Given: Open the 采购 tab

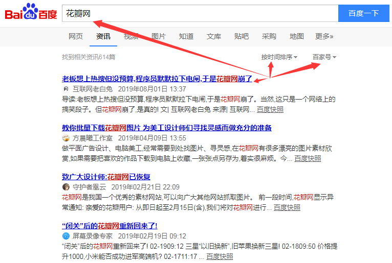Looking at the screenshot, I should [x=269, y=36].
